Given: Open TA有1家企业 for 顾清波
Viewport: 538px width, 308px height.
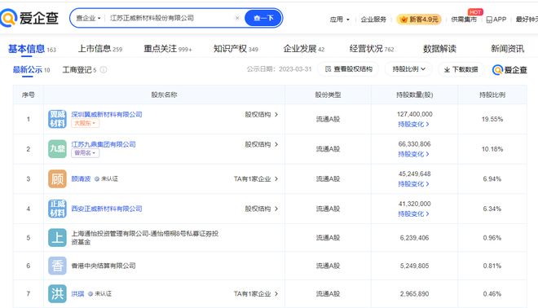Looking at the screenshot, I should pos(256,178).
